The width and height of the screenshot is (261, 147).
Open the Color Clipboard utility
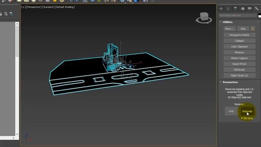(x=239, y=47)
